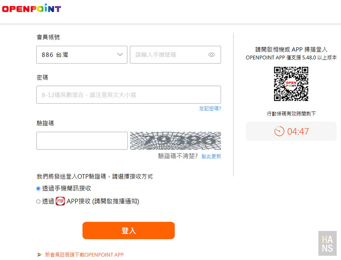Click the 04:47 countdown timer box
Viewport: 341px width, 260px height.
pos(291,131)
